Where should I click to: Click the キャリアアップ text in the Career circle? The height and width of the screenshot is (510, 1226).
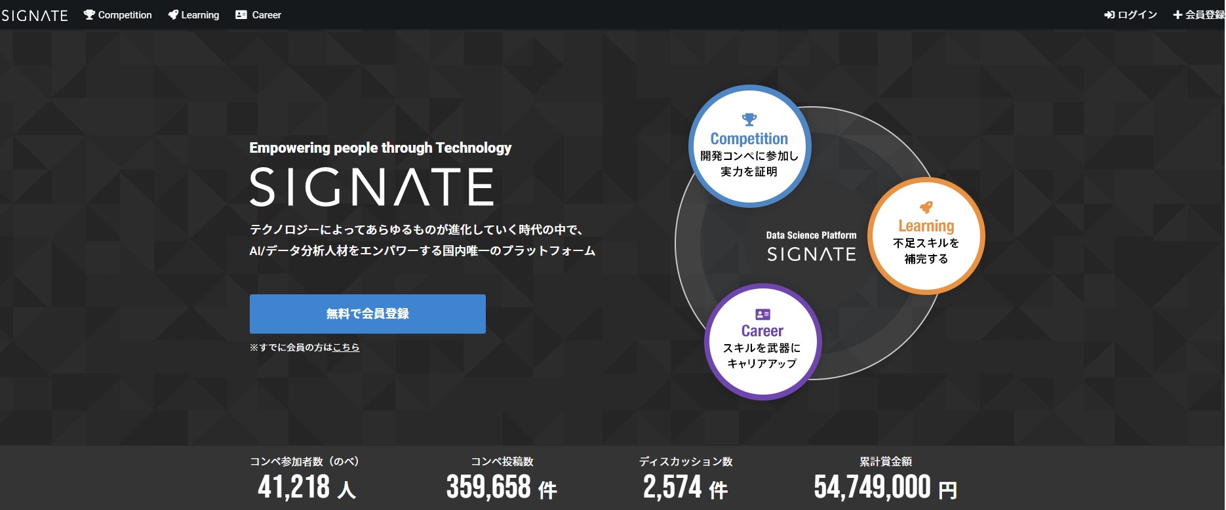tap(762, 364)
